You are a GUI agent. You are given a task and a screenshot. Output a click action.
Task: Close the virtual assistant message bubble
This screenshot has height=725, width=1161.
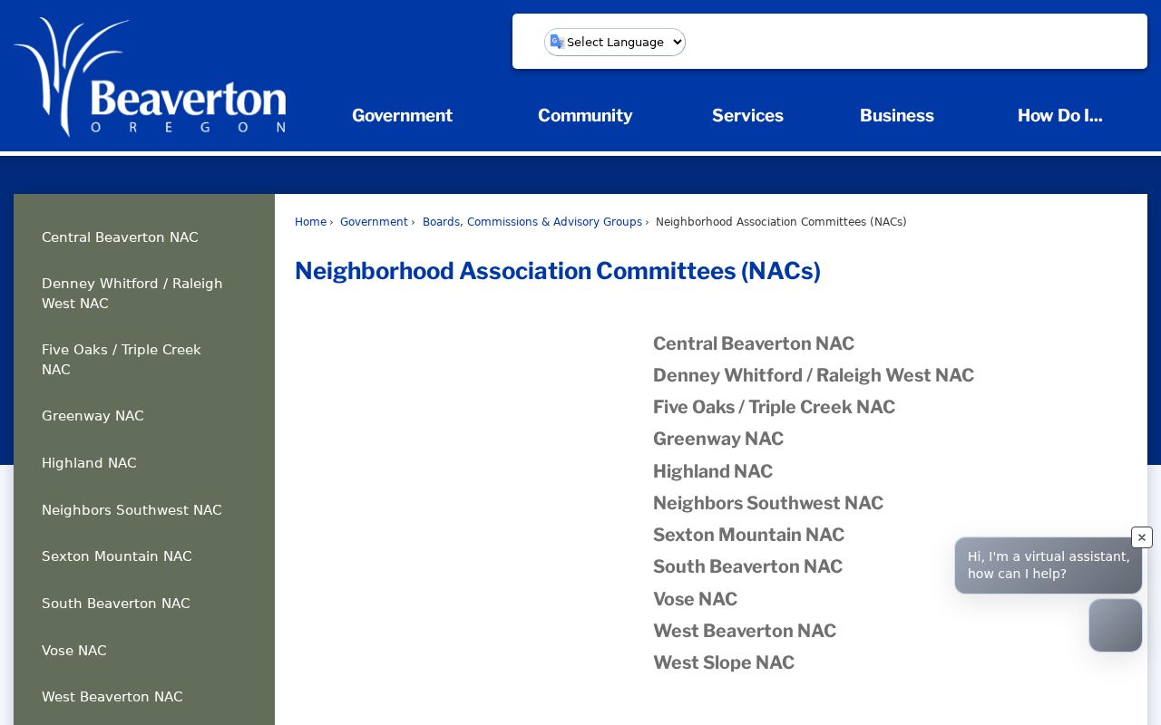click(1142, 537)
